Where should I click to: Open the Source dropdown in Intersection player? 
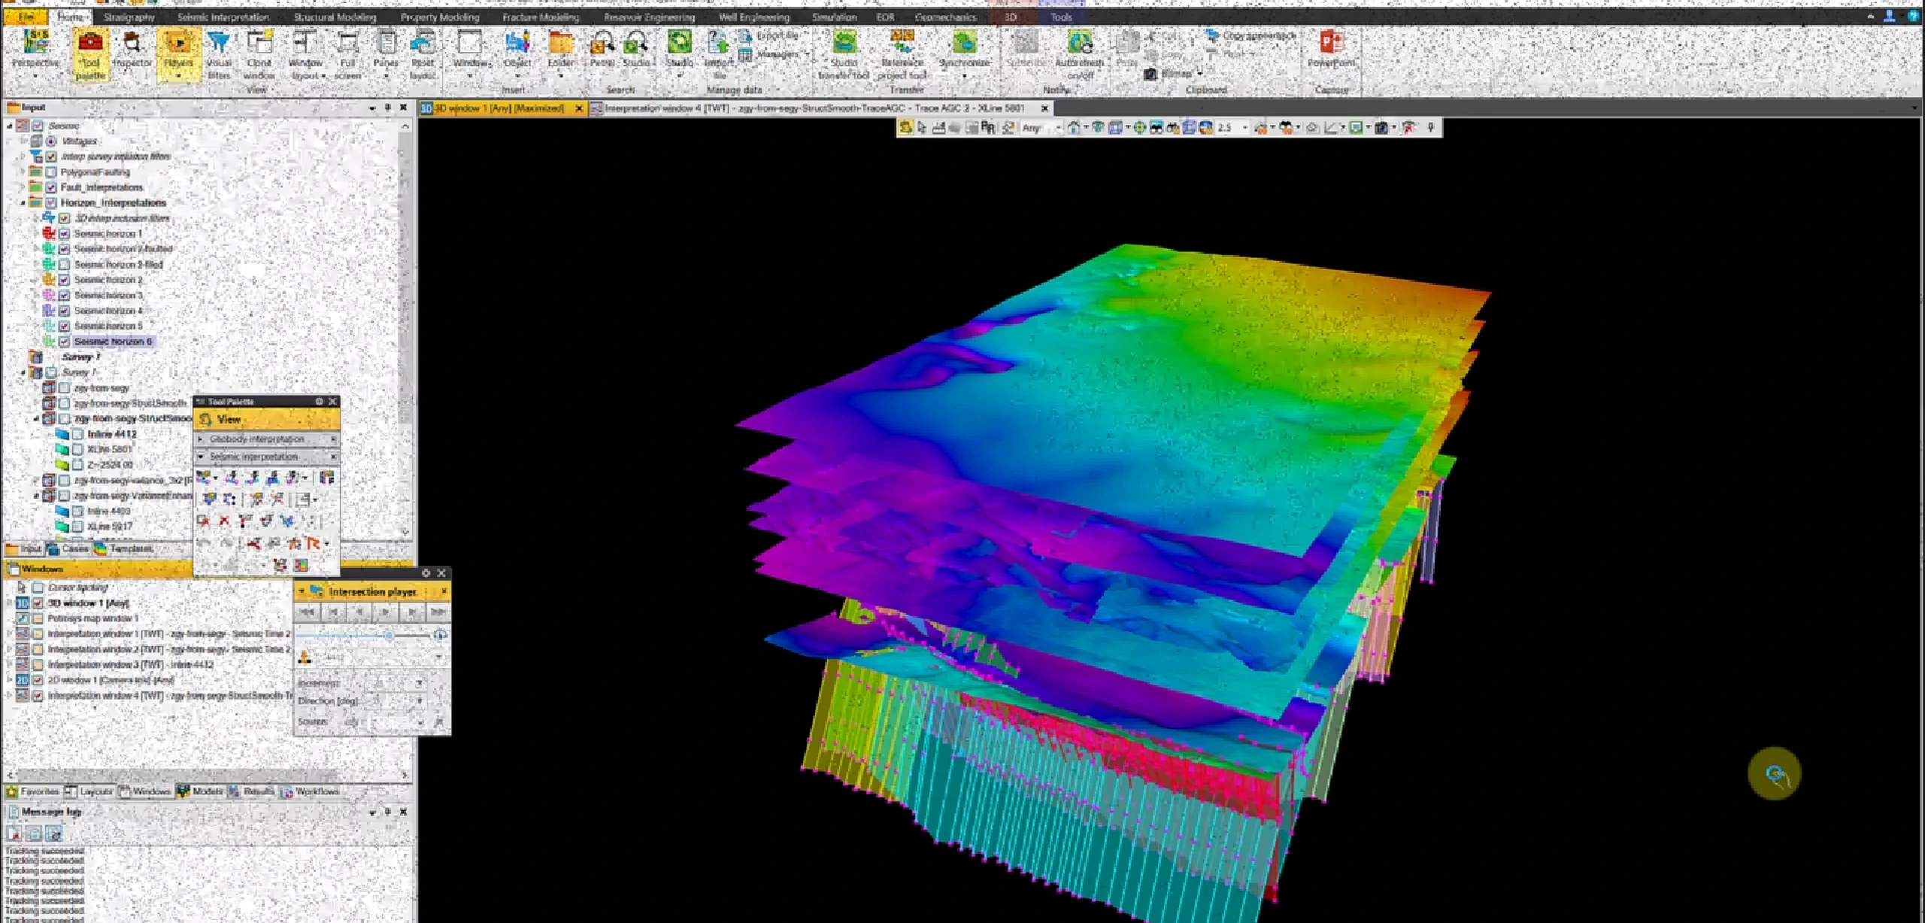coord(420,722)
